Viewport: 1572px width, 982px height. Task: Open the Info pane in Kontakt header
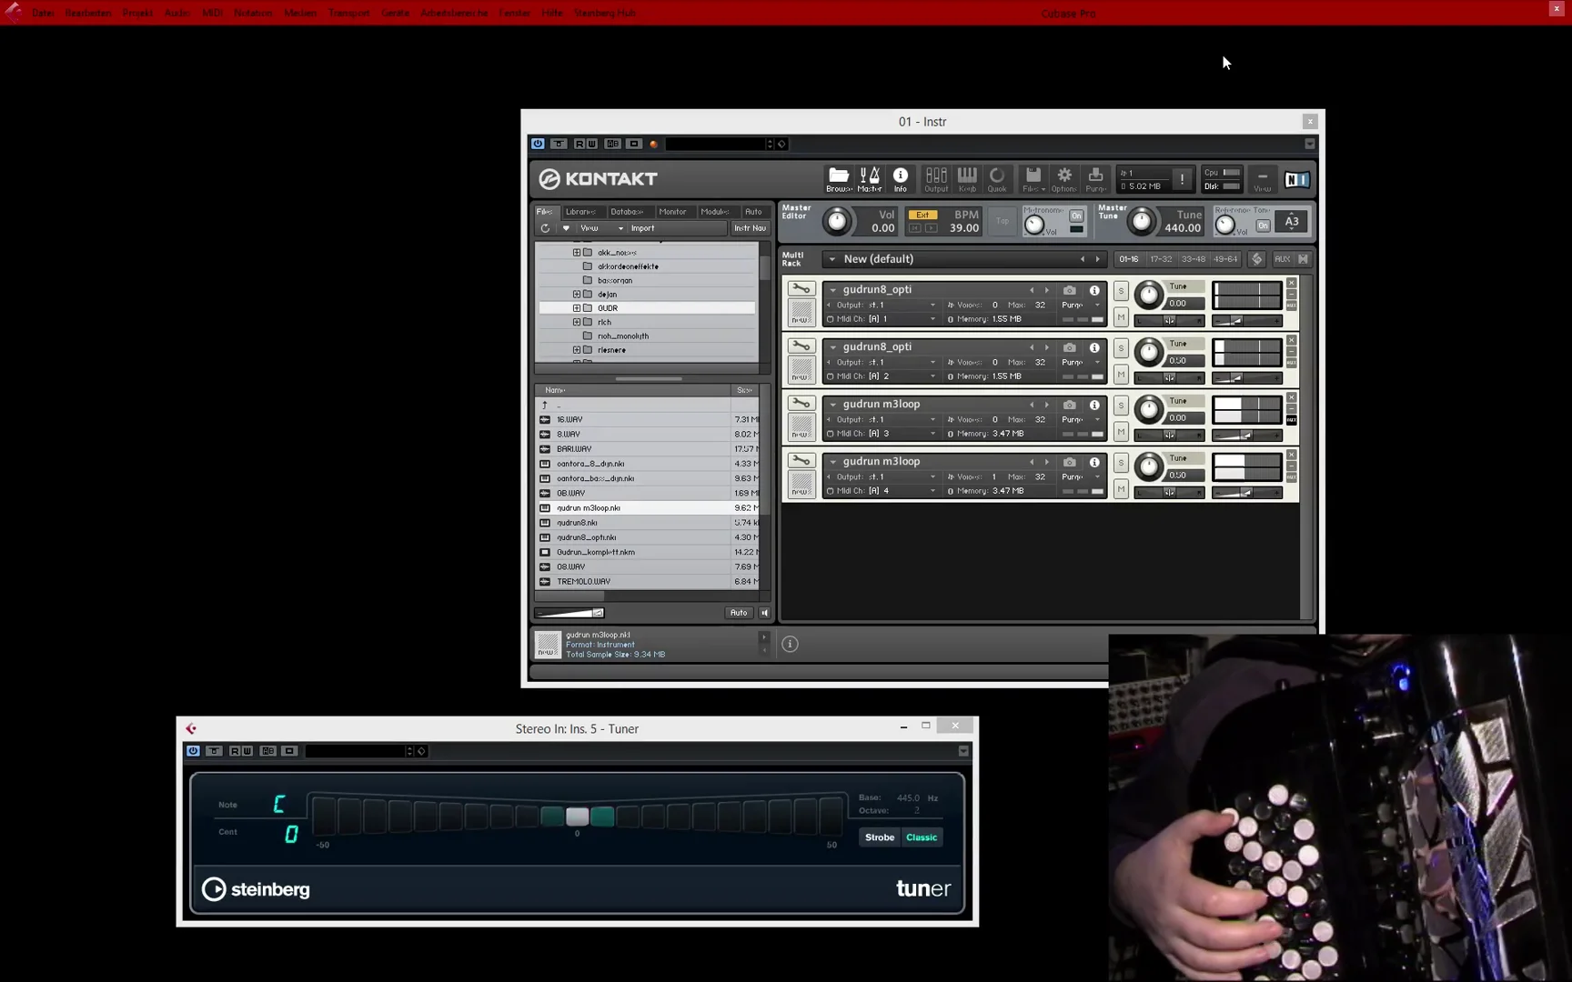tap(901, 178)
